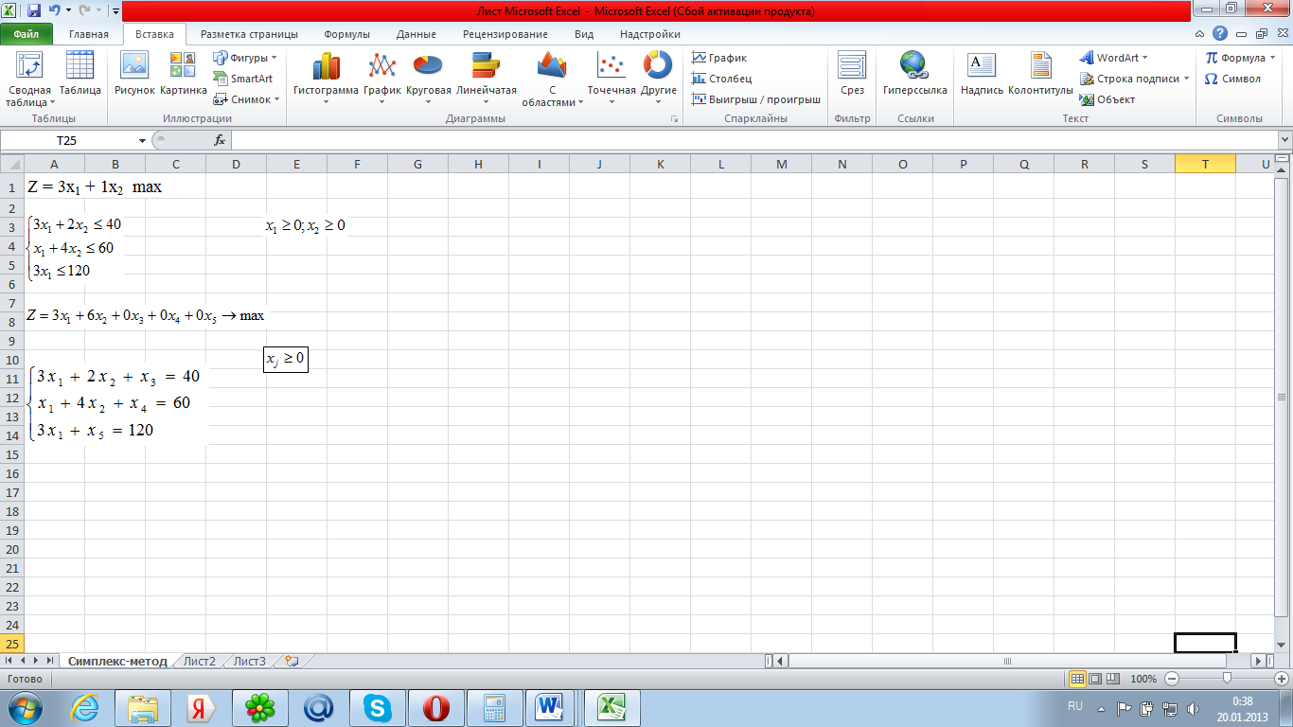The width and height of the screenshot is (1293, 727).
Task: Switch to the Formulas (Формулы) tab
Action: pyautogui.click(x=346, y=34)
